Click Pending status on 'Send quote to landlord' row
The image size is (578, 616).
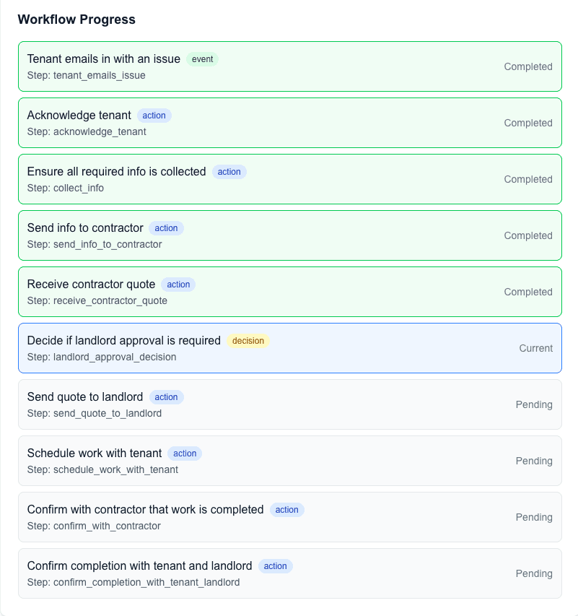click(534, 404)
